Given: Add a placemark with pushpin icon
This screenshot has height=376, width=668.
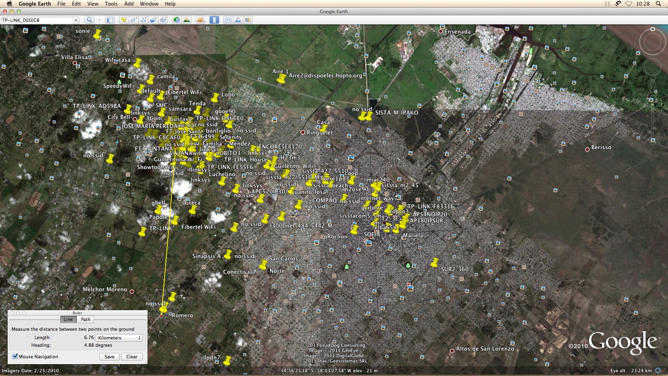Looking at the screenshot, I should pos(124,20).
